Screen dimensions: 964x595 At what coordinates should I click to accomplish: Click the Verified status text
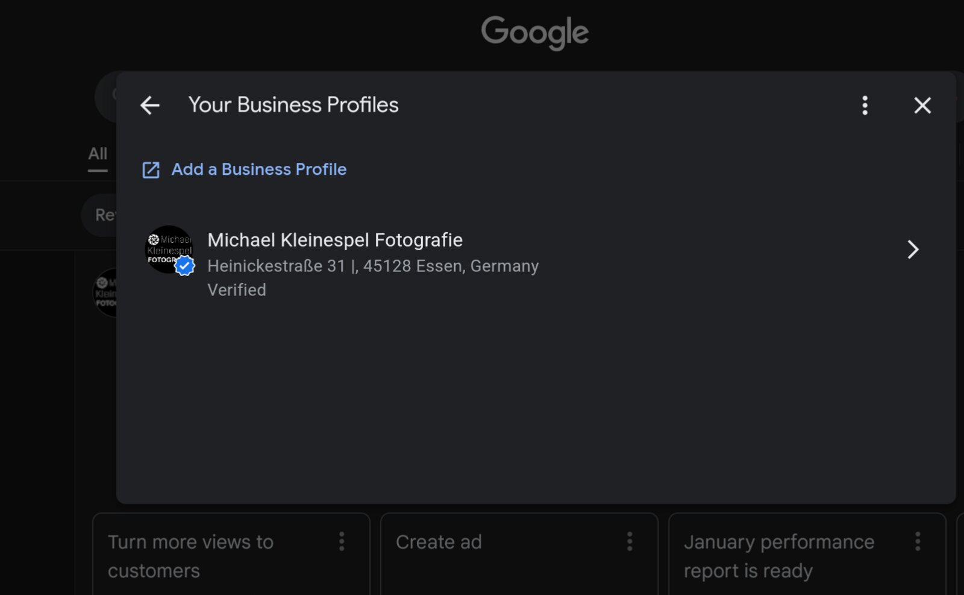237,290
